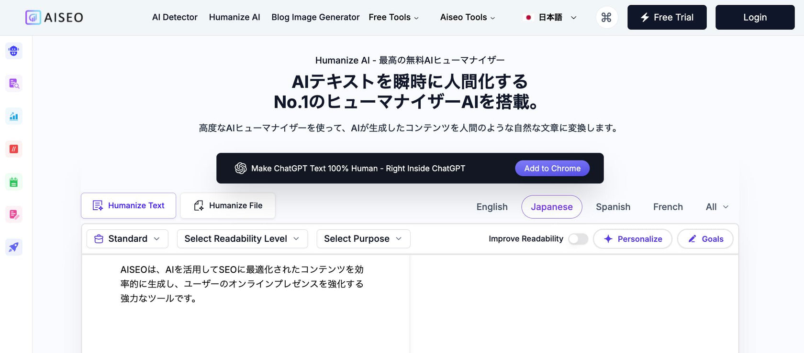Click the ChatGPT logo in the banner
Viewport: 804px width, 353px height.
pos(241,168)
